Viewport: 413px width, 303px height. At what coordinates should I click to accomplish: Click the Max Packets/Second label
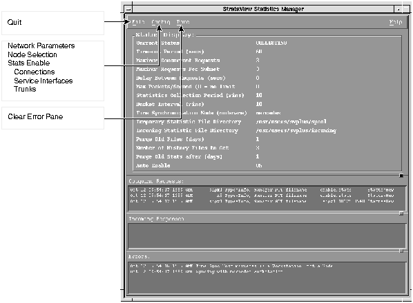(186, 87)
